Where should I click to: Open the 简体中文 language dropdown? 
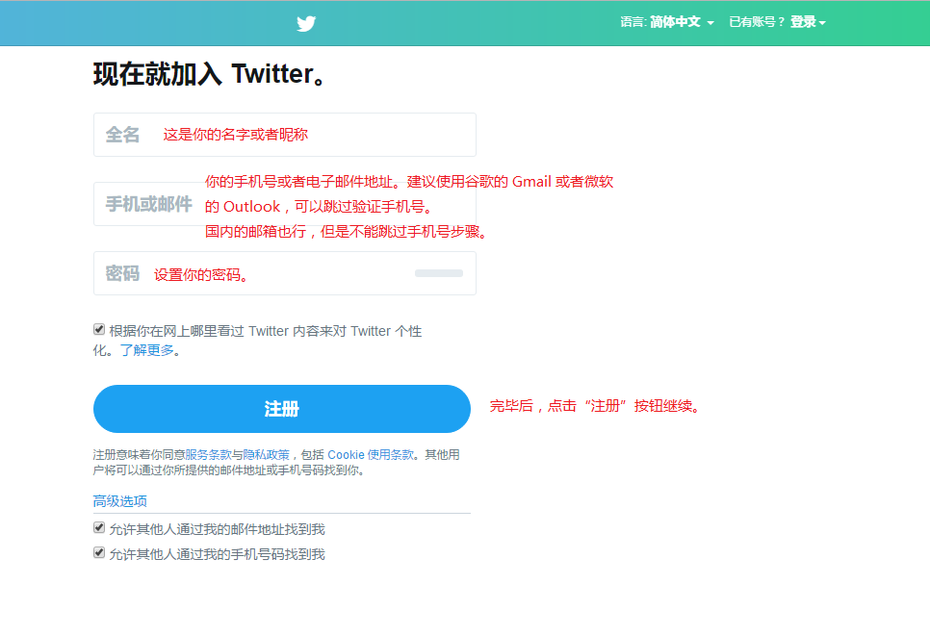pos(682,22)
